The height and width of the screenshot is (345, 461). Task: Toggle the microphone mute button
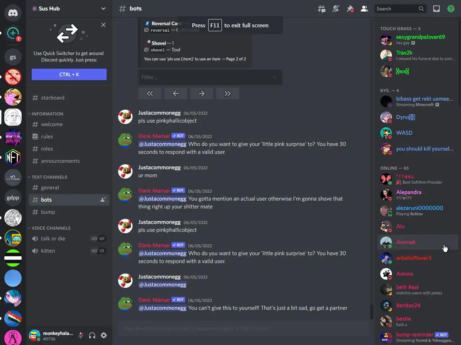[x=81, y=335]
